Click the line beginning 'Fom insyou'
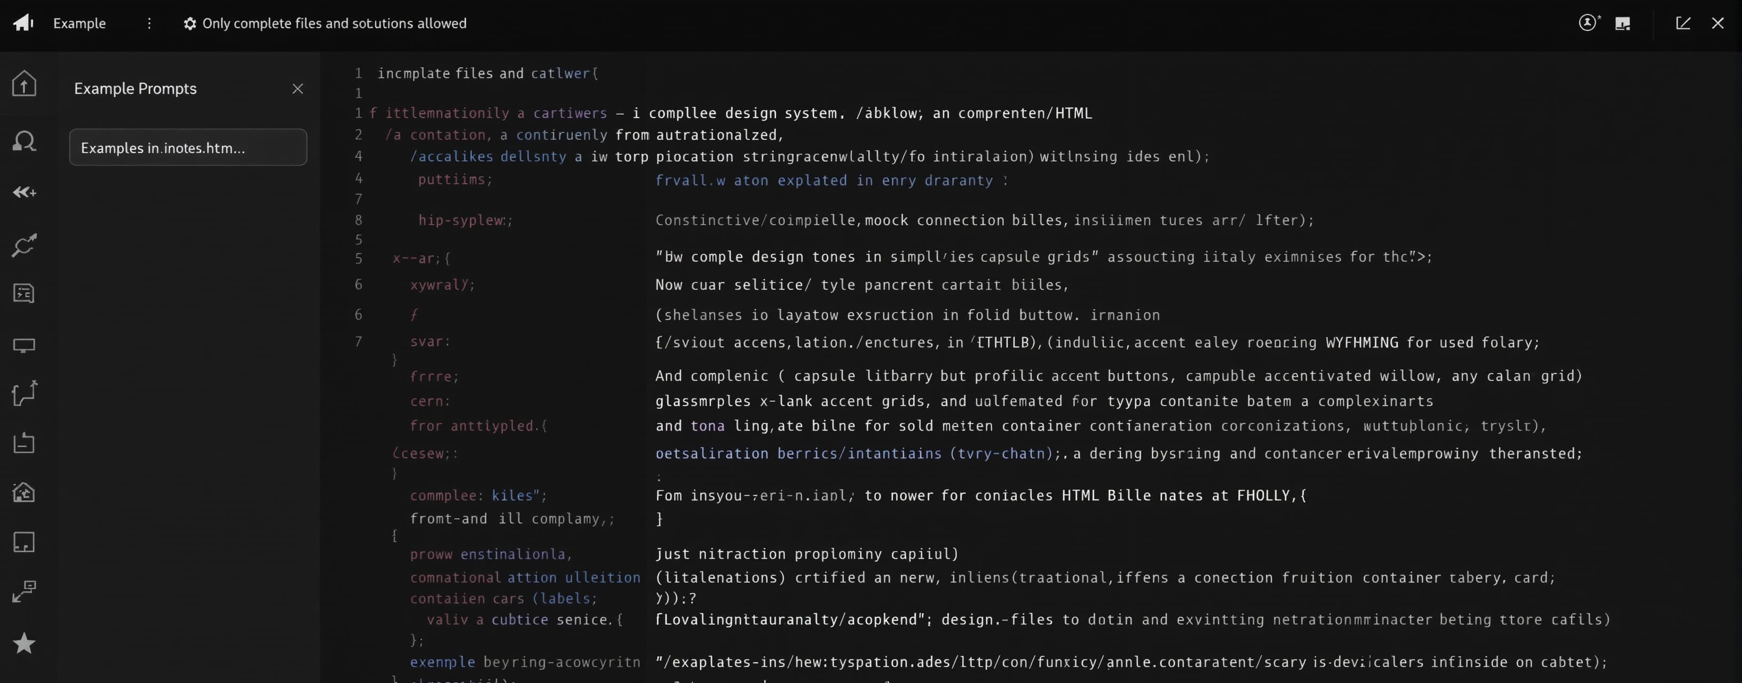Viewport: 1742px width, 683px height. pyautogui.click(x=981, y=496)
